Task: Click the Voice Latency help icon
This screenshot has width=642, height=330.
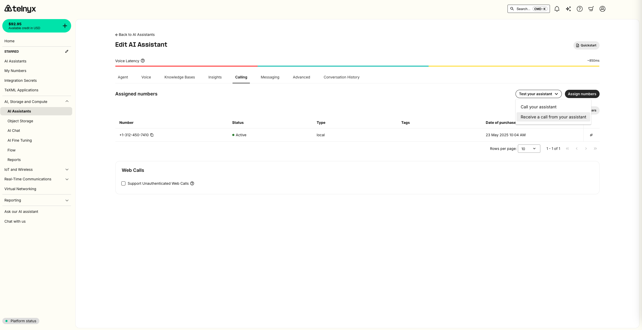Action: pyautogui.click(x=143, y=61)
